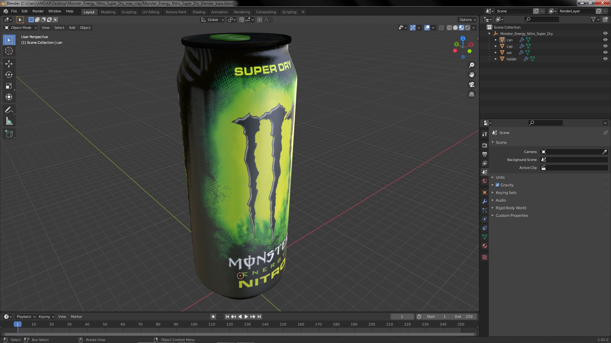Viewport: 611px width, 343px height.
Task: Jump to the timeline end frame button
Action: (x=259, y=317)
